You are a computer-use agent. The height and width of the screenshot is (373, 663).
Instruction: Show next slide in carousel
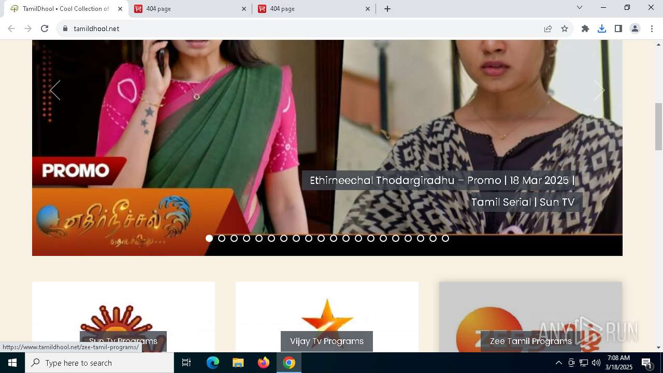click(x=599, y=90)
